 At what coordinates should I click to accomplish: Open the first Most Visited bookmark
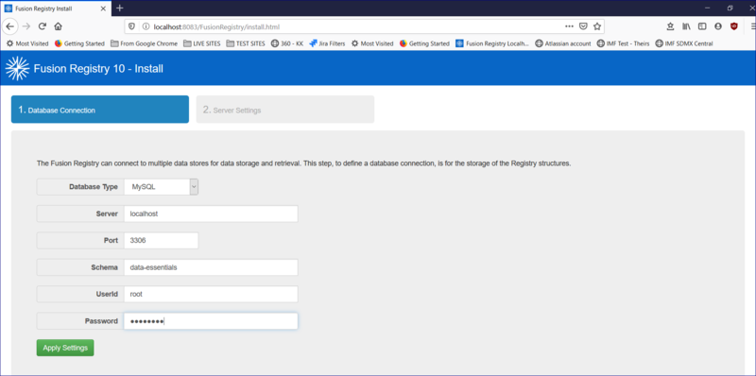(27, 43)
